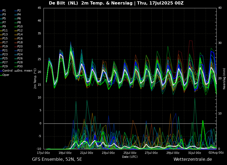Select the Oper legend label
Viewport: 227px width, 165px height.
[x=6, y=75]
